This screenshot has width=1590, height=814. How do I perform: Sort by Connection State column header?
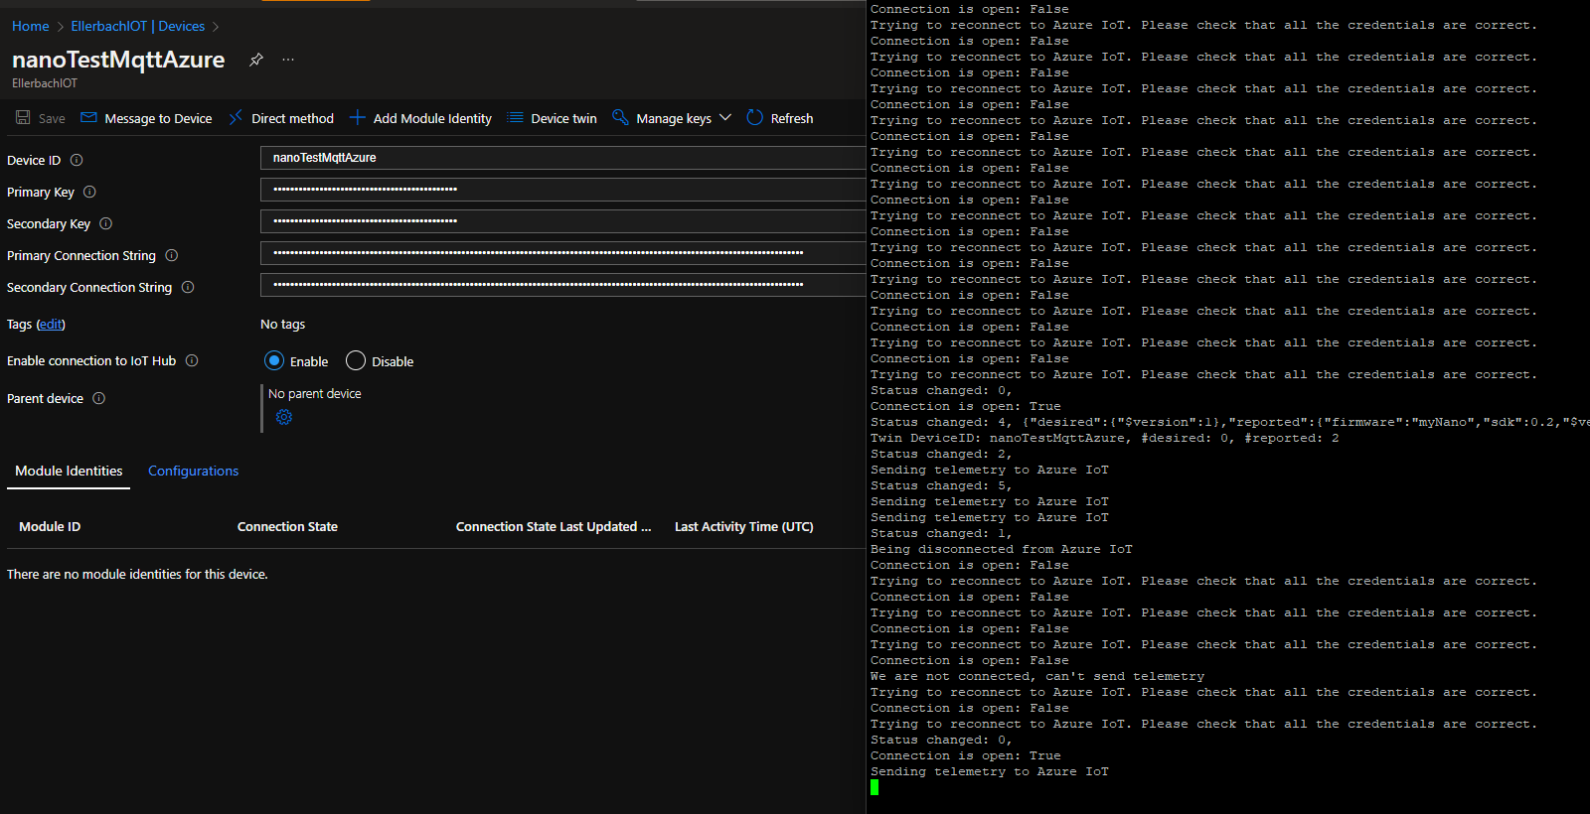(x=287, y=526)
